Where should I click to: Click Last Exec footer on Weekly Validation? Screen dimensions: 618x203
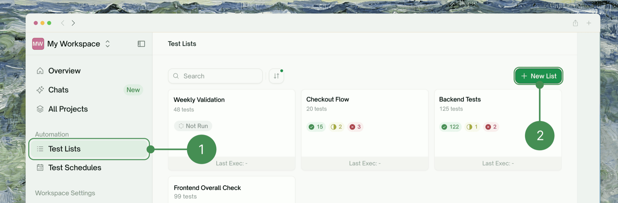[x=232, y=163]
